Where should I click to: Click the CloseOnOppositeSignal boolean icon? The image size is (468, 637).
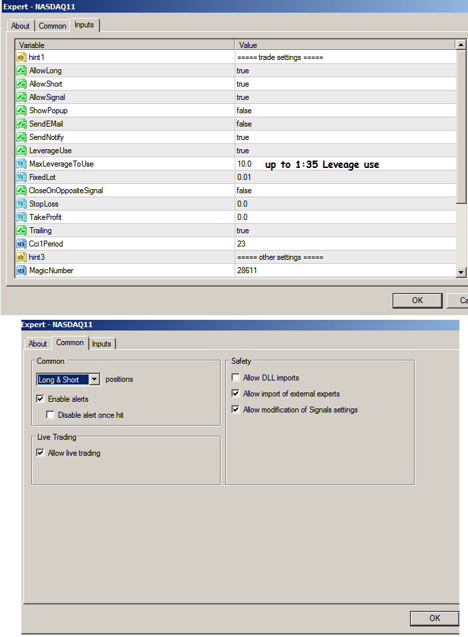21,191
